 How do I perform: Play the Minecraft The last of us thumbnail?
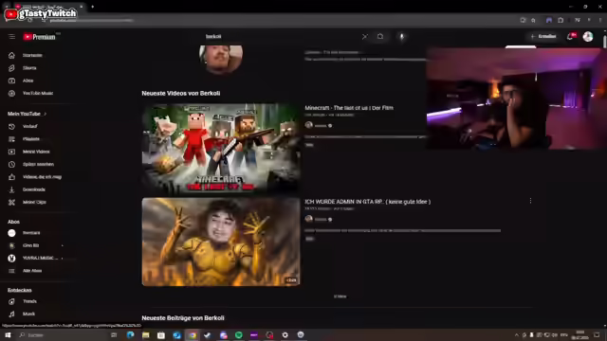pos(221,148)
